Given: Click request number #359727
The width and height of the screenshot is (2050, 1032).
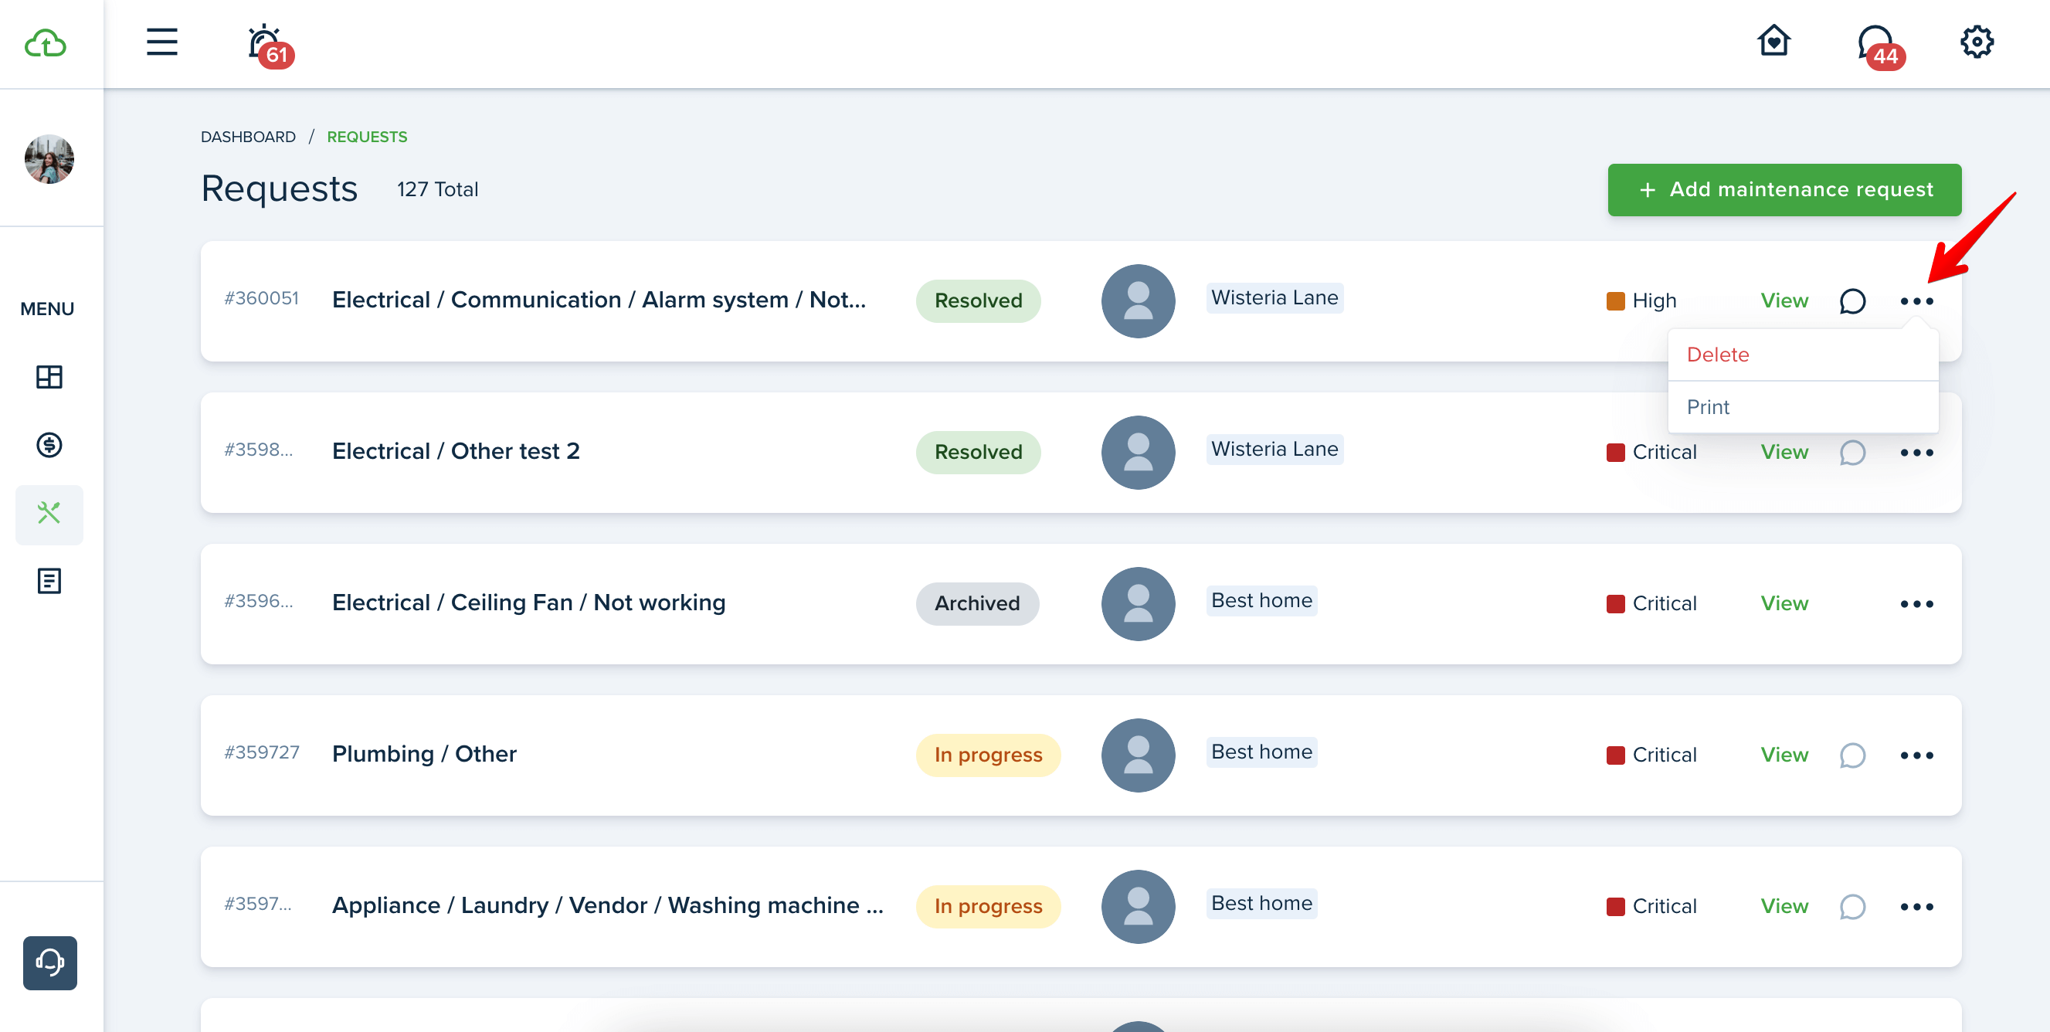Looking at the screenshot, I should click(x=261, y=752).
